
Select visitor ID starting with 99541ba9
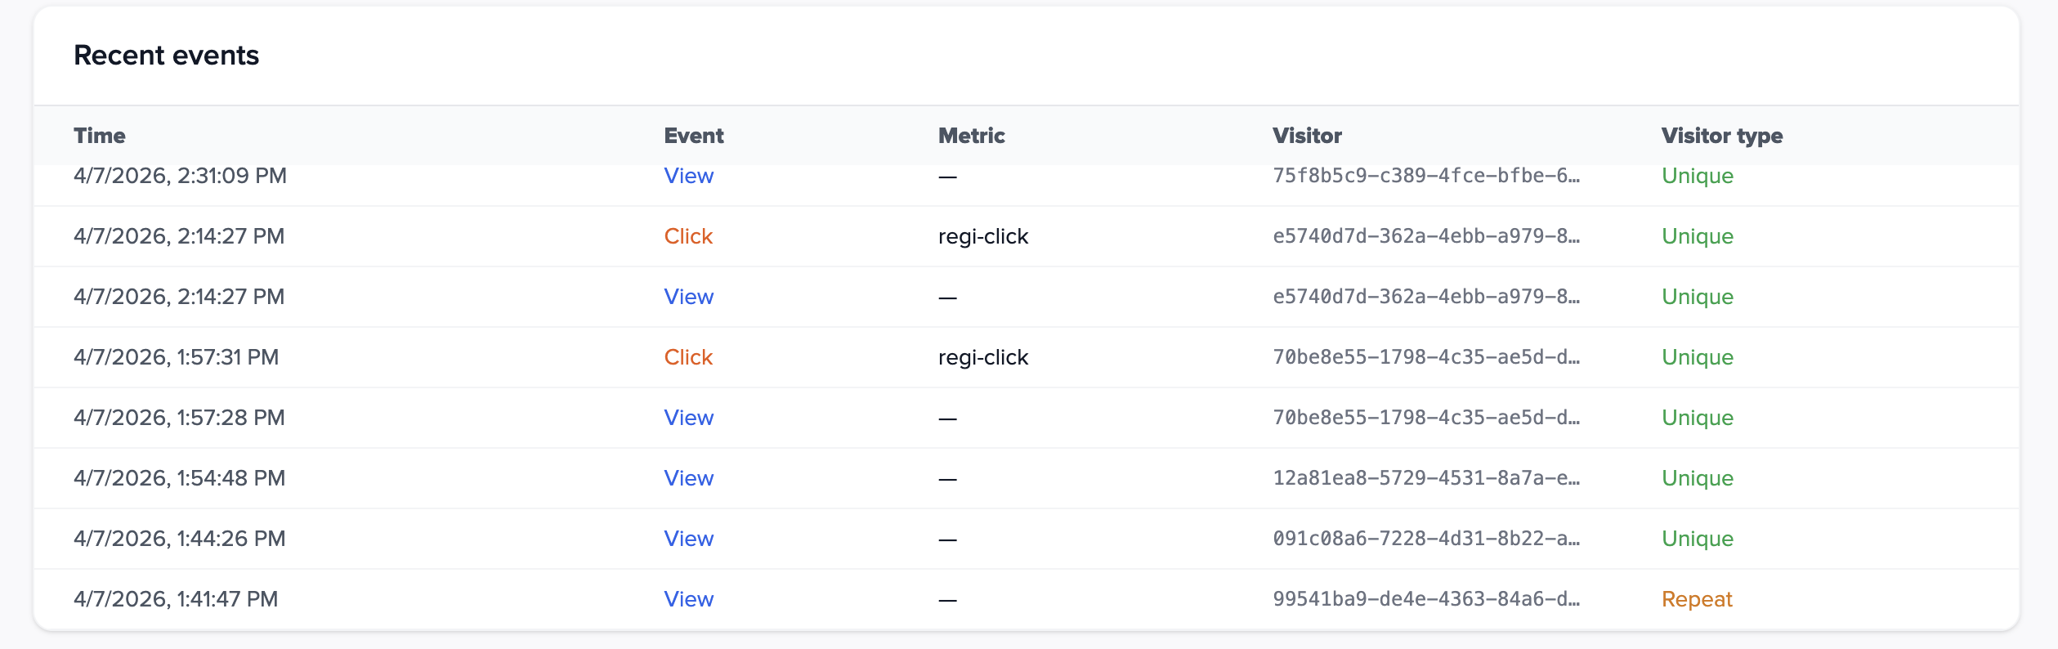[1425, 599]
